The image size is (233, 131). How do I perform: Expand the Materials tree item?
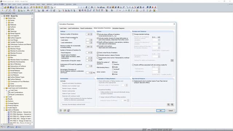point(7,25)
